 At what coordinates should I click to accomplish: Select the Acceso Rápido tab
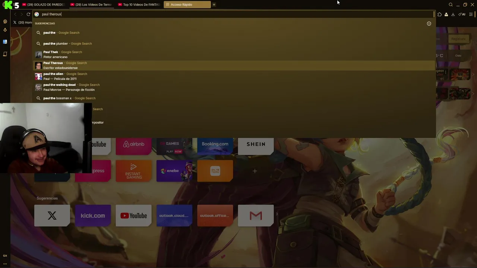187,4
